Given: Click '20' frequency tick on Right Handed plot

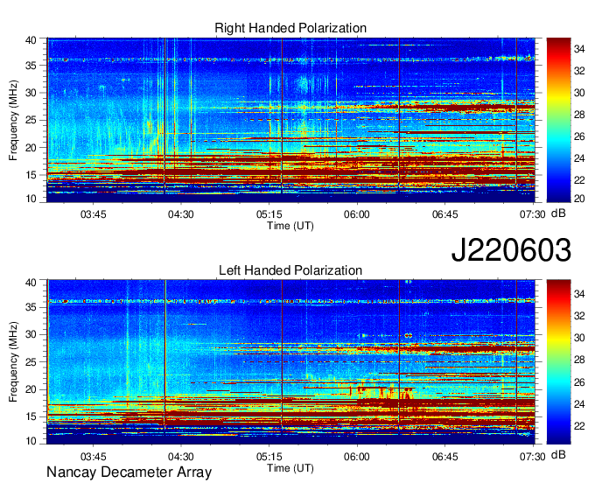Looking at the screenshot, I should click(x=31, y=148).
